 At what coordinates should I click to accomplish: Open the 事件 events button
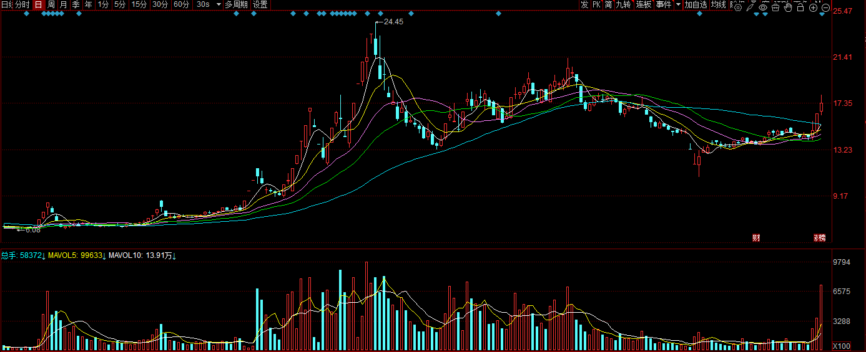[x=664, y=4]
